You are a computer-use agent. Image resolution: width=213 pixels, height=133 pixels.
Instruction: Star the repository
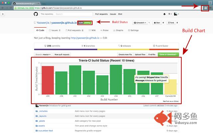(x=157, y=23)
